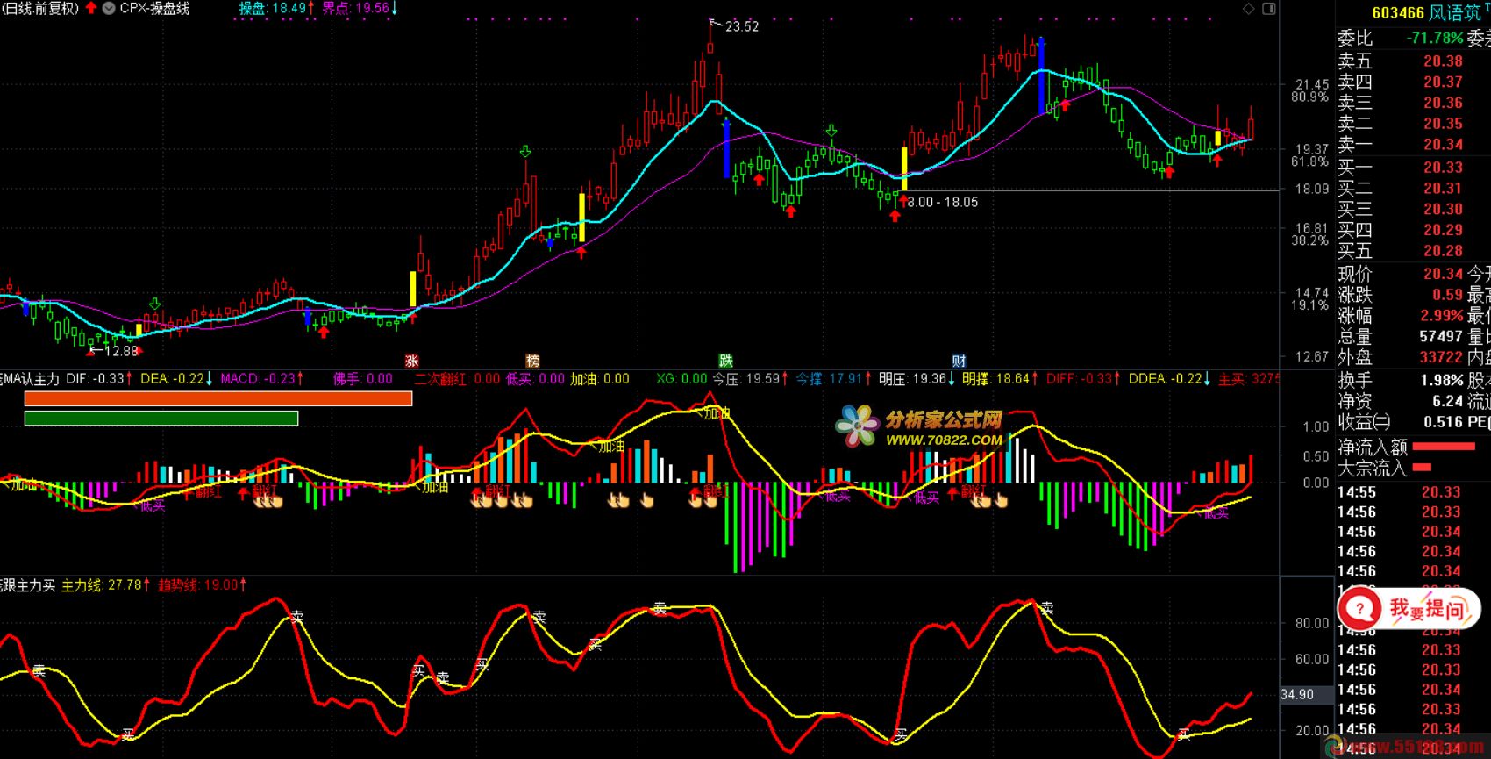Click the panel layout icon at the chart's top right
Image resolution: width=1491 pixels, height=759 pixels.
click(x=1269, y=8)
